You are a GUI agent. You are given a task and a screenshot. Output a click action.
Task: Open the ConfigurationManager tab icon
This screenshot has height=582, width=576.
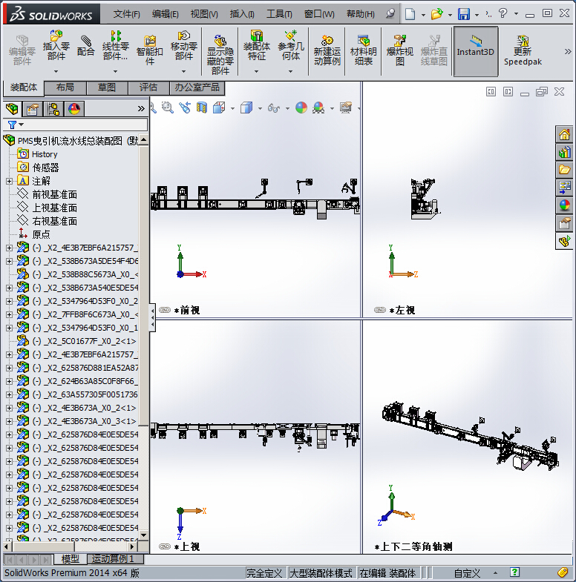pos(53,109)
